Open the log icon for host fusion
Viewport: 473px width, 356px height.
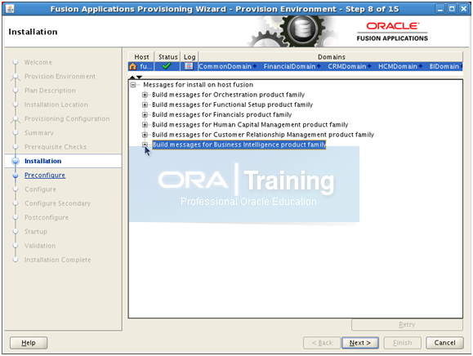(x=189, y=66)
